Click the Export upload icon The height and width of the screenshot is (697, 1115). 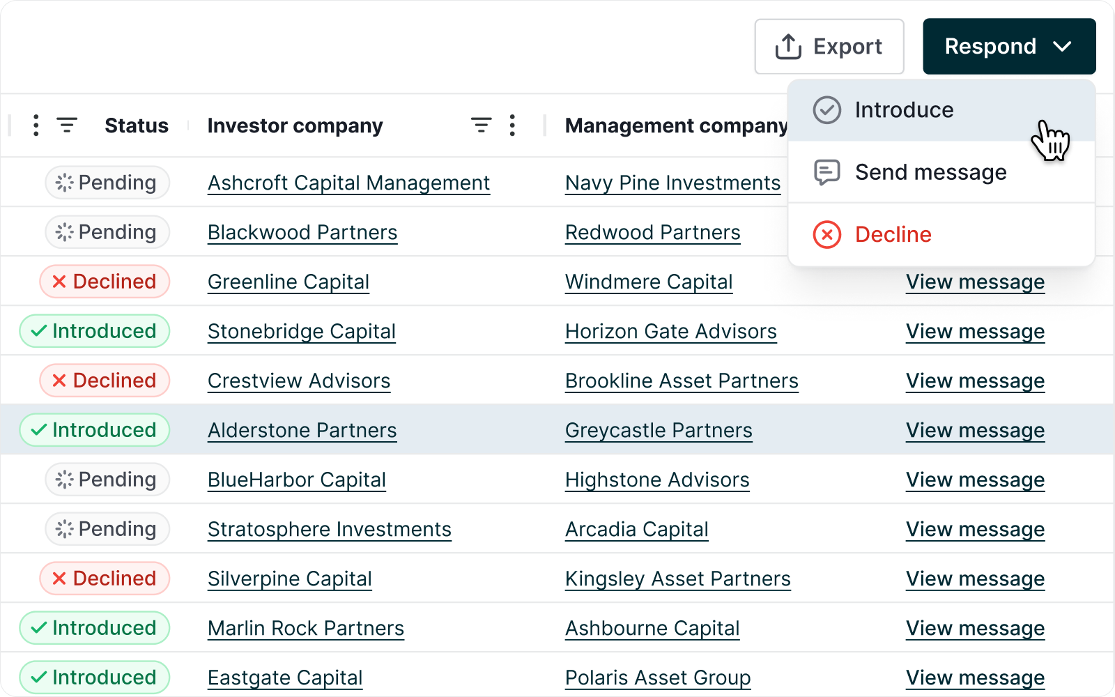[x=788, y=46]
